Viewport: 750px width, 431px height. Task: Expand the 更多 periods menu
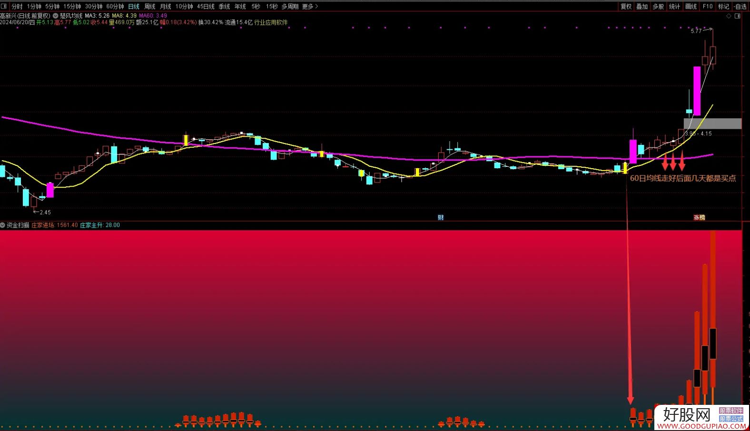pyautogui.click(x=310, y=6)
